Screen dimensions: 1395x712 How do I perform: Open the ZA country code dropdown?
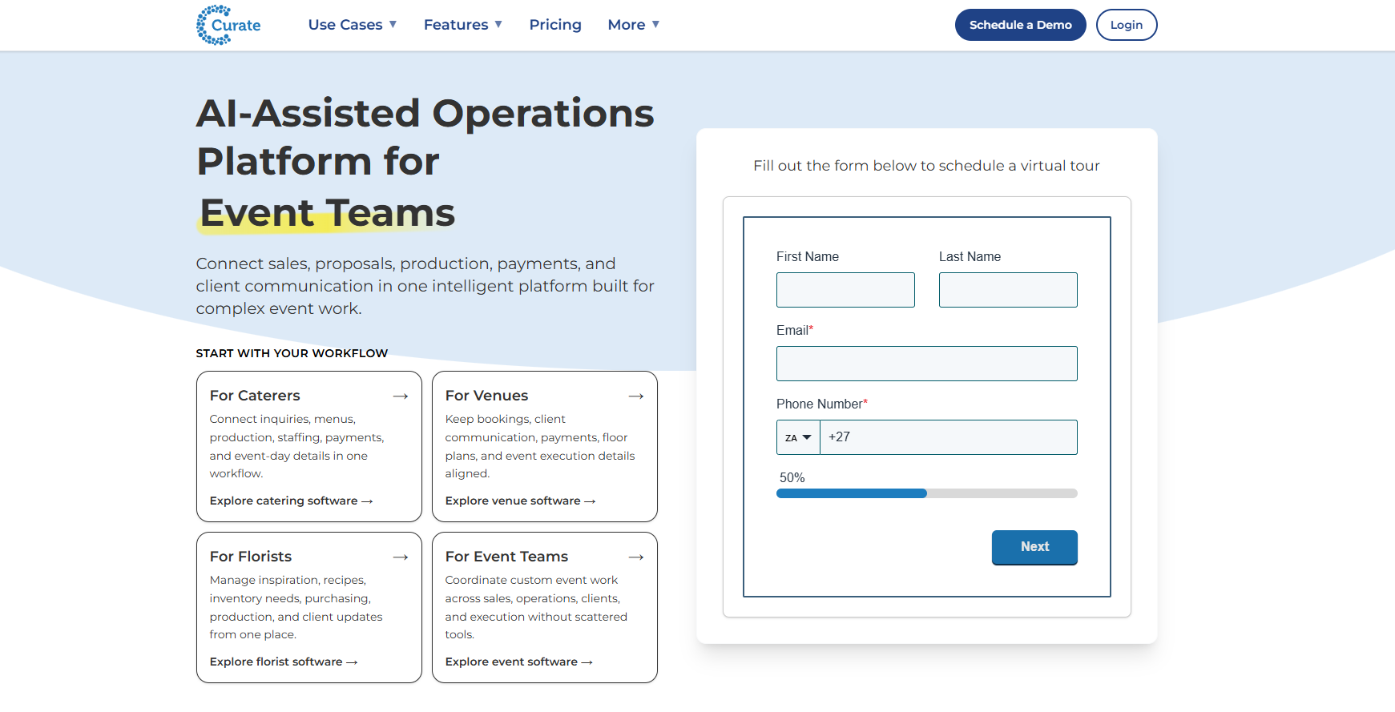point(798,437)
